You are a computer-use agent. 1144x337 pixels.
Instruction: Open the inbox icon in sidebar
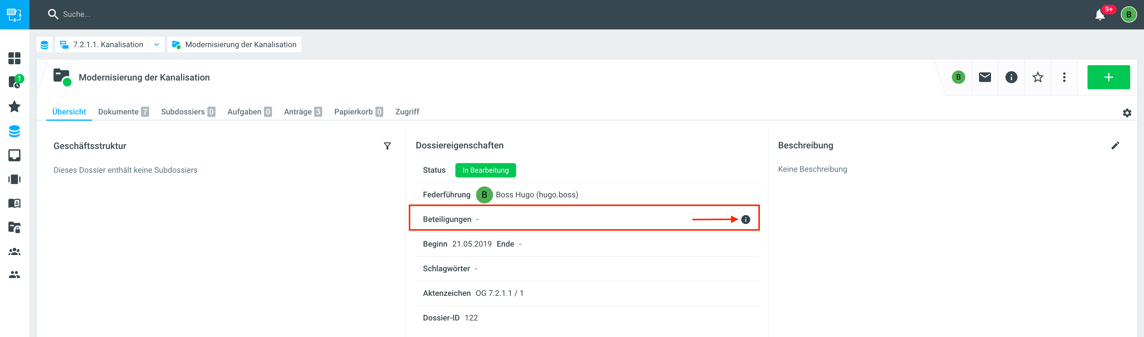point(14,155)
